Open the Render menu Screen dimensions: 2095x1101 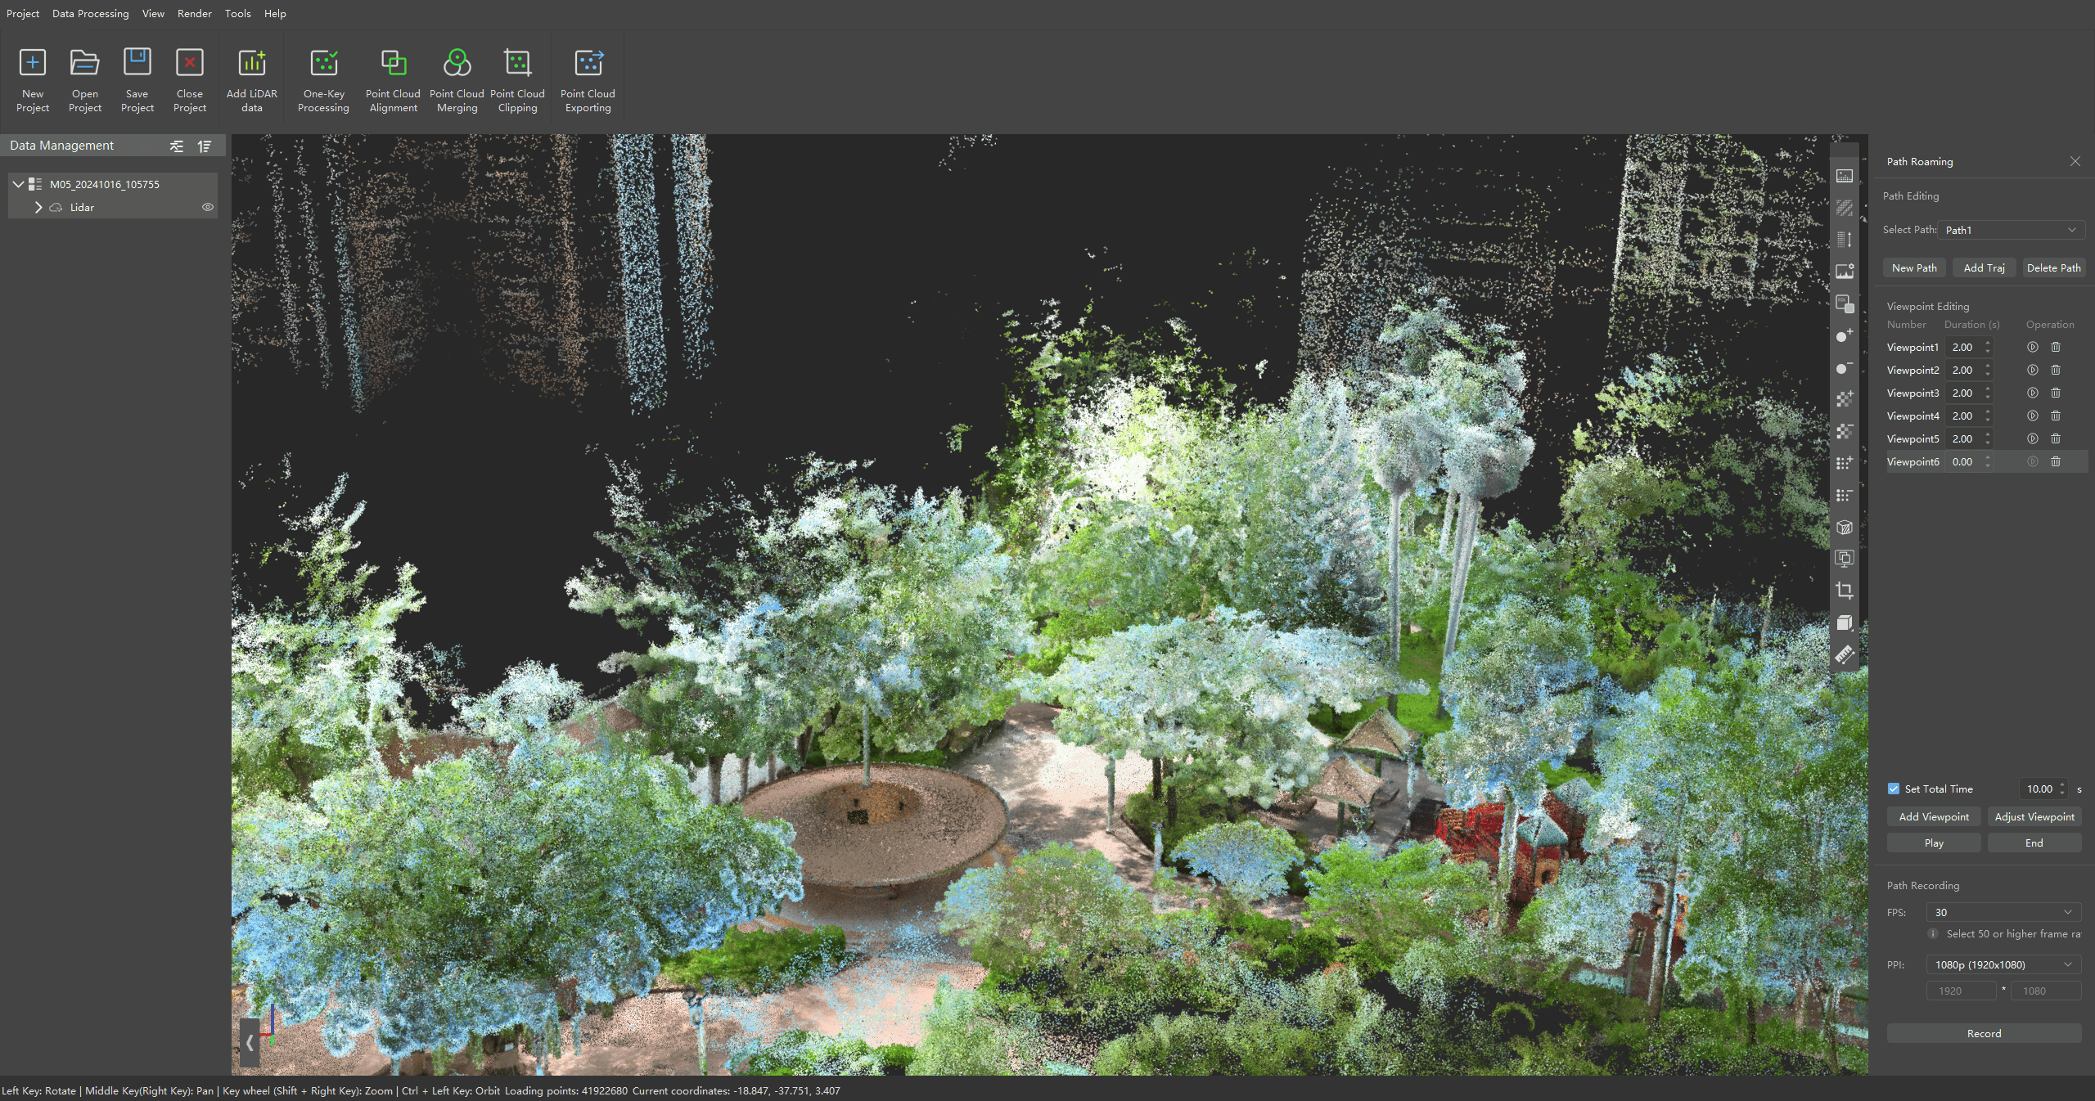(x=194, y=14)
